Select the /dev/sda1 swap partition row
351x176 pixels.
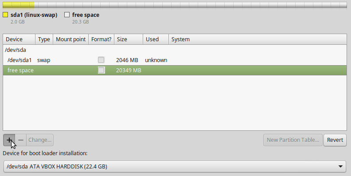tap(175, 60)
